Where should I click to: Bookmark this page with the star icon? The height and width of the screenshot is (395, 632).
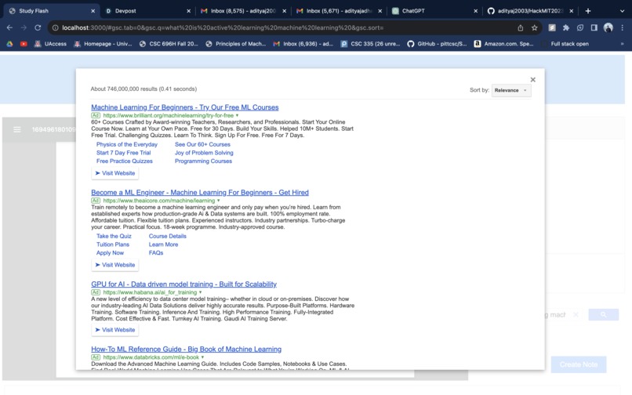tap(534, 27)
